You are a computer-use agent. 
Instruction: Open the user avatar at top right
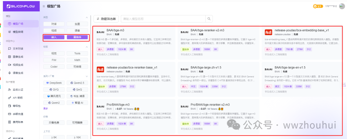[x=342, y=6]
